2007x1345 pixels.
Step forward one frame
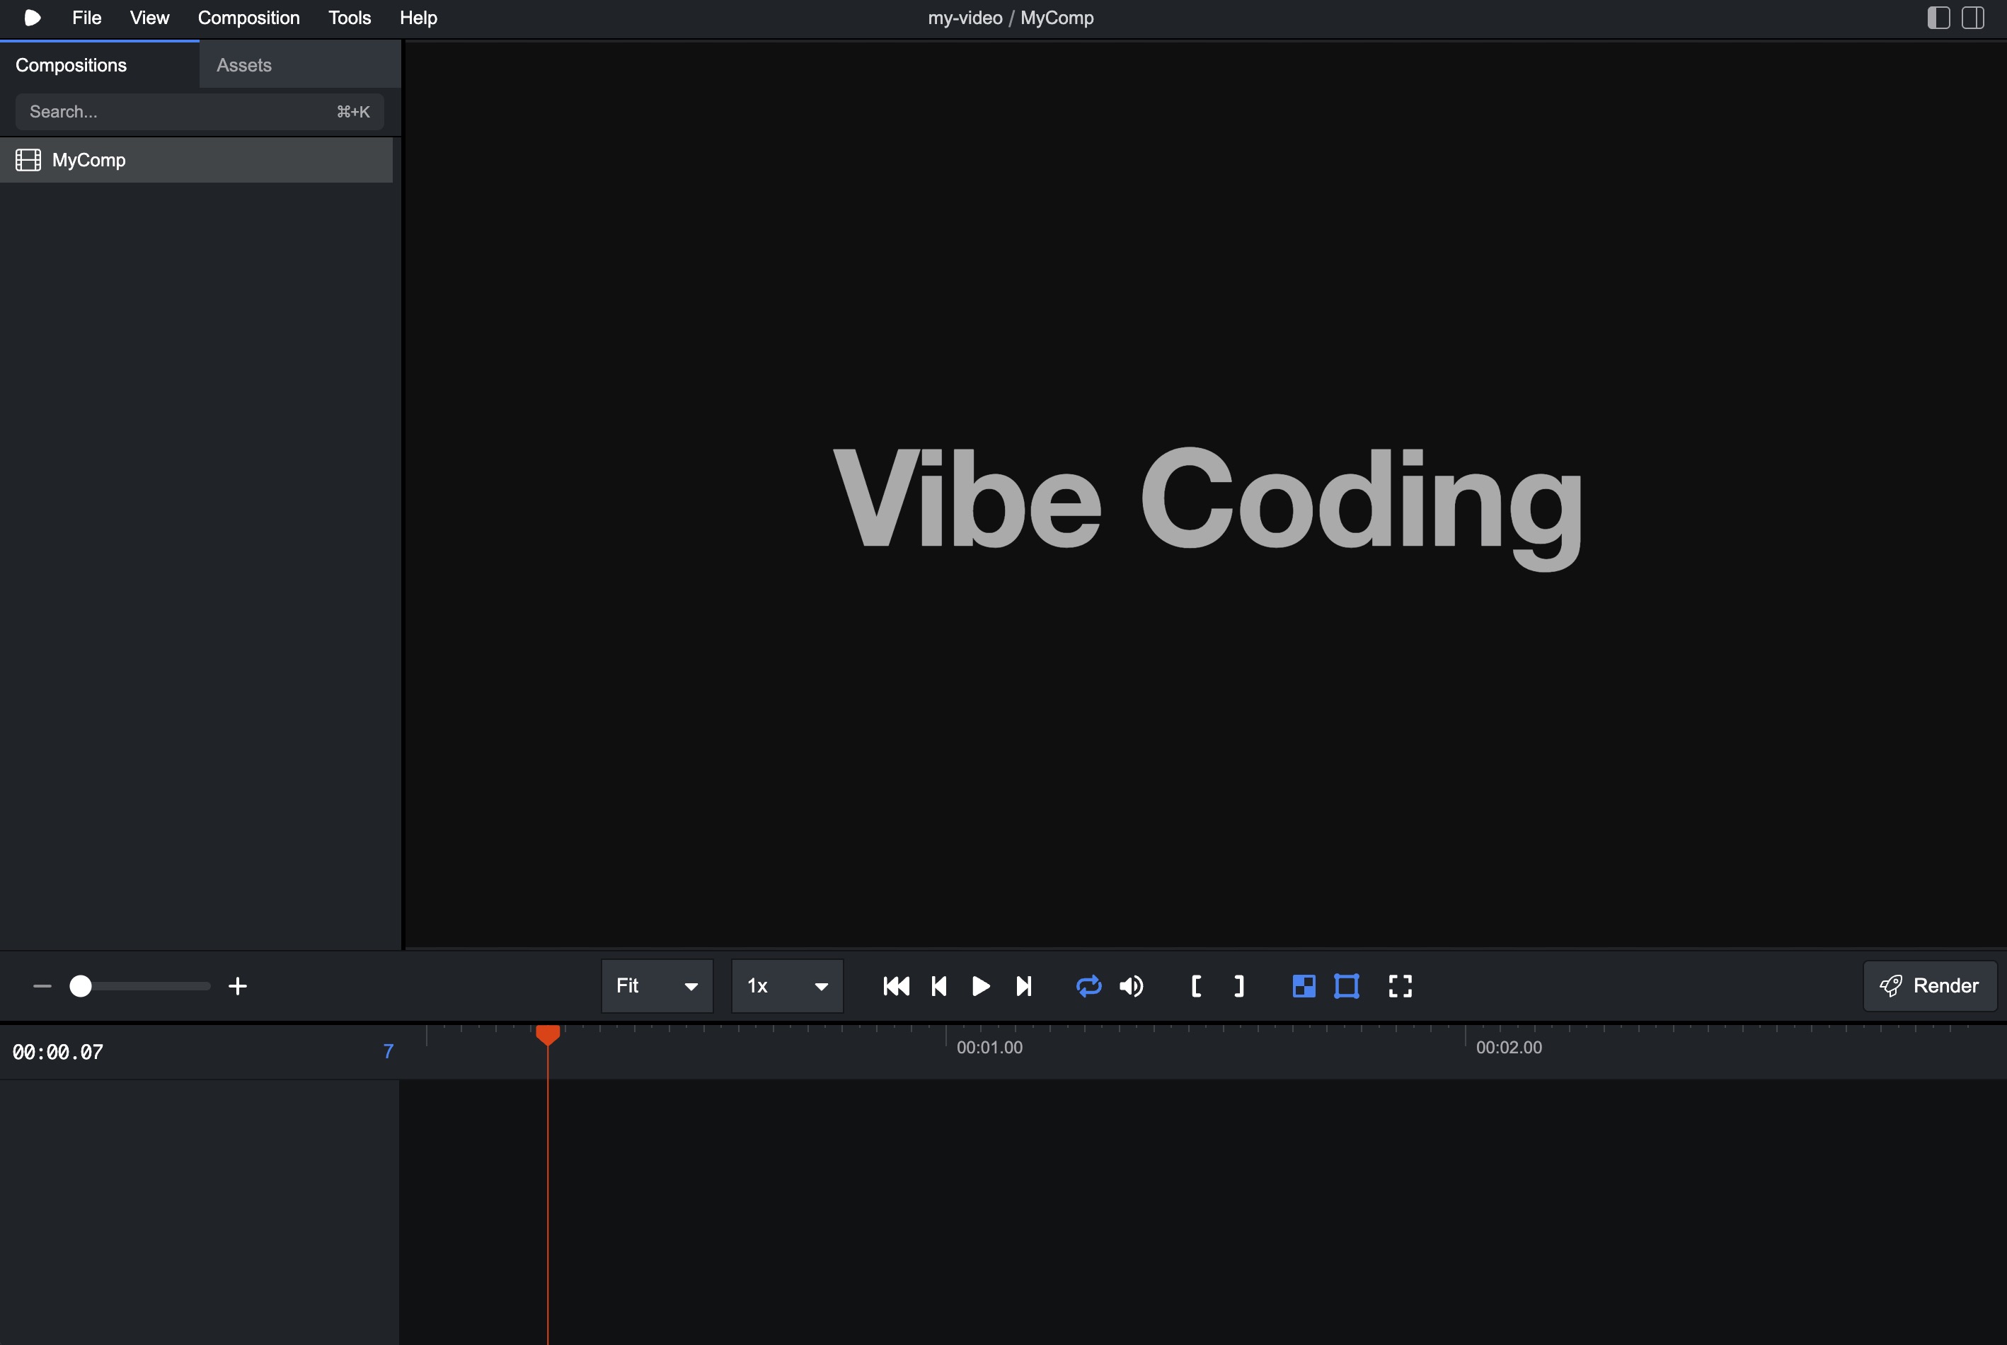coord(1023,986)
